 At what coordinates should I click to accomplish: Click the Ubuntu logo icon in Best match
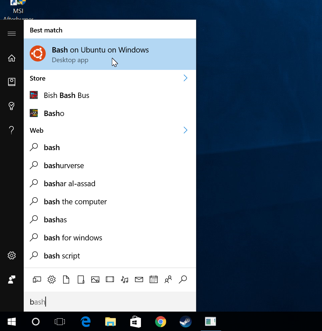[x=38, y=53]
